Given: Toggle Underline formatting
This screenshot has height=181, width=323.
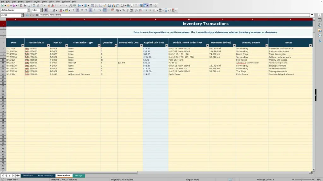Looking at the screenshot, I should pos(54,10).
